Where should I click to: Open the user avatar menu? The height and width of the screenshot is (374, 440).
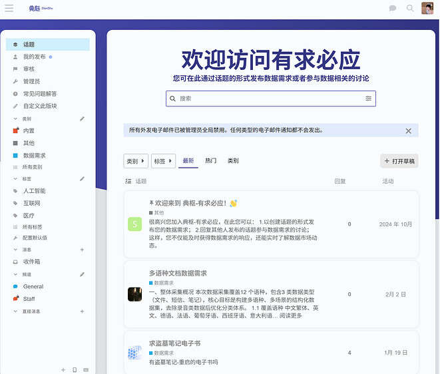427,9
